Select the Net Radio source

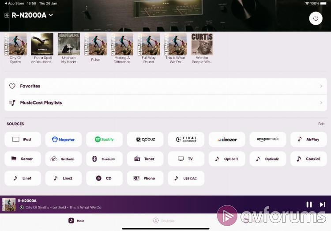click(64, 159)
